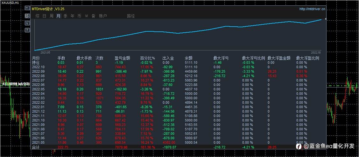
Task: Click the 最大浮亏 column header
Action: click(x=221, y=58)
